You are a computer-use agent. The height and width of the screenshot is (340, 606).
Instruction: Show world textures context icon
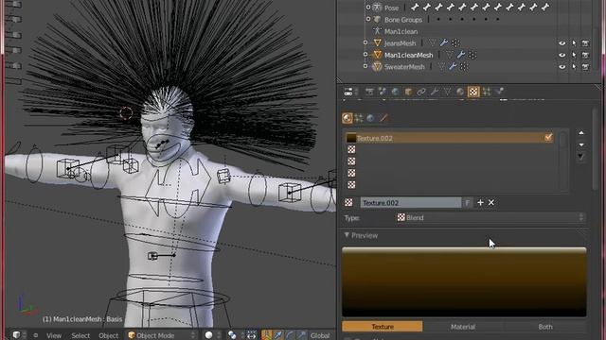coord(370,118)
